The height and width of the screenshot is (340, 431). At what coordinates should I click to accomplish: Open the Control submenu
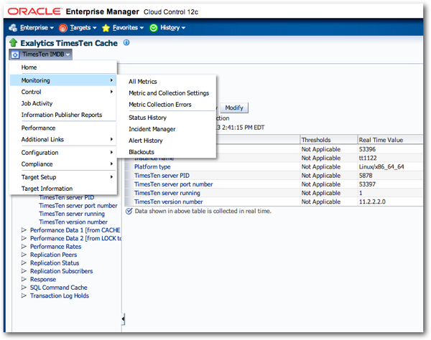(x=63, y=92)
